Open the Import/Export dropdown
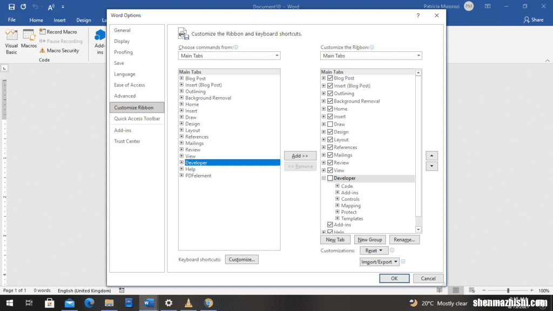 coord(380,262)
